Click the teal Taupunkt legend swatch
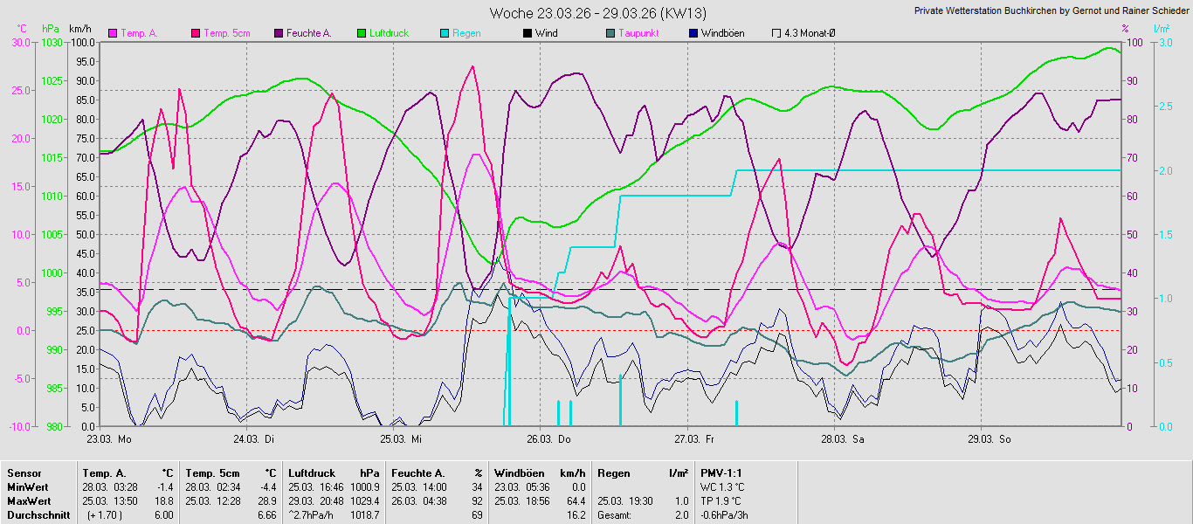 pyautogui.click(x=610, y=33)
